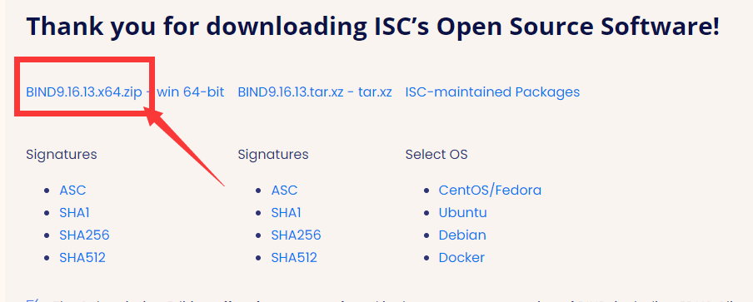Select the CentOS/Fedora packages option
Screen dimensions: 753x302
pyautogui.click(x=490, y=190)
